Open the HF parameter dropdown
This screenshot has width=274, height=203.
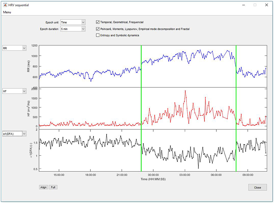pos(14,91)
